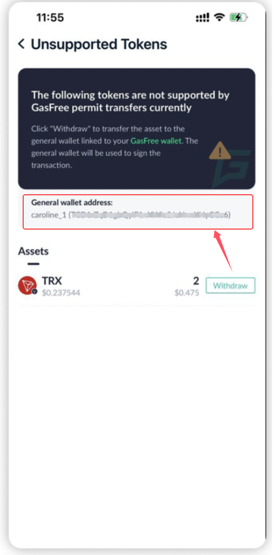Tap the small badge on TRX logo
Image resolution: width=274 pixels, height=555 pixels.
tap(34, 292)
